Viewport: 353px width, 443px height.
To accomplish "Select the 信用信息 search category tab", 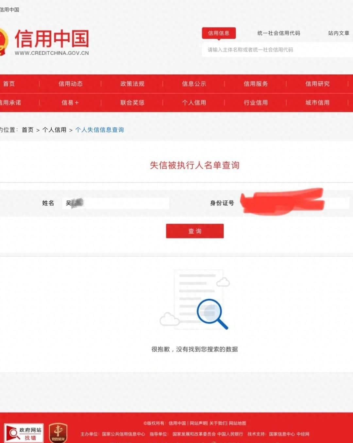I will (x=219, y=33).
